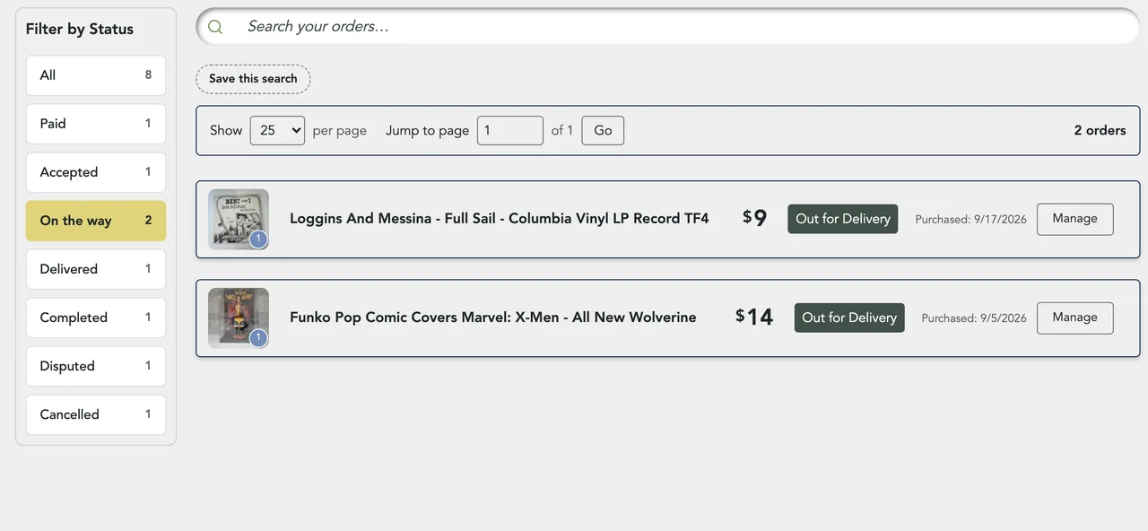Viewport: 1148px width, 531px height.
Task: Click the Filter by Status heading
Action: [80, 29]
